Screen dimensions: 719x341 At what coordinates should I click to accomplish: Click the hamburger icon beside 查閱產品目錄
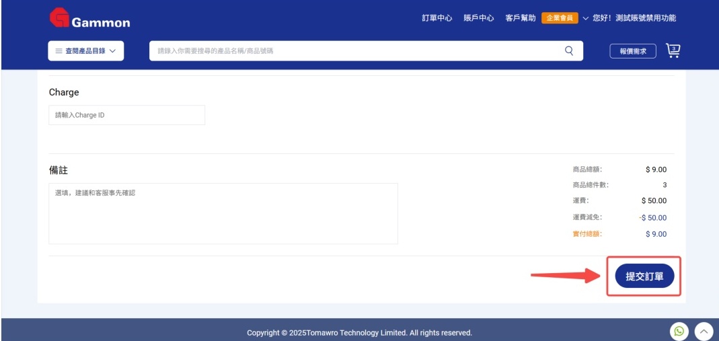point(59,50)
